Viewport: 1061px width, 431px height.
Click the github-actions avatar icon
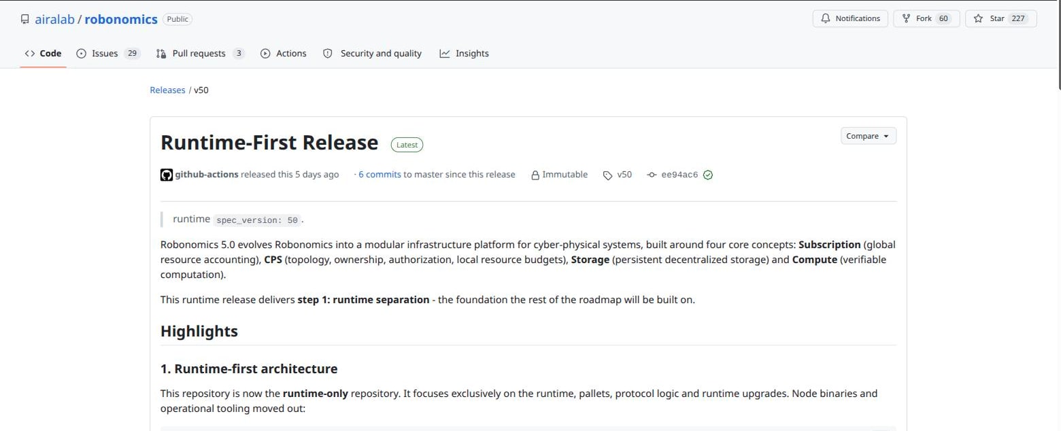click(x=167, y=175)
